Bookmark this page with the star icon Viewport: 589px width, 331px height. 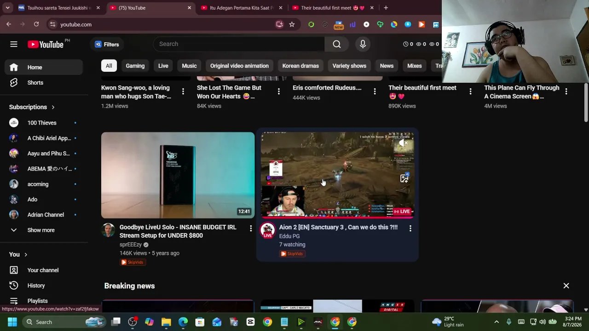click(292, 24)
